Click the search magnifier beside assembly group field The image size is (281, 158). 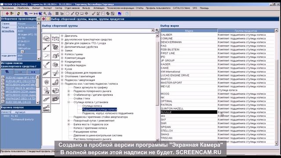tap(157, 30)
